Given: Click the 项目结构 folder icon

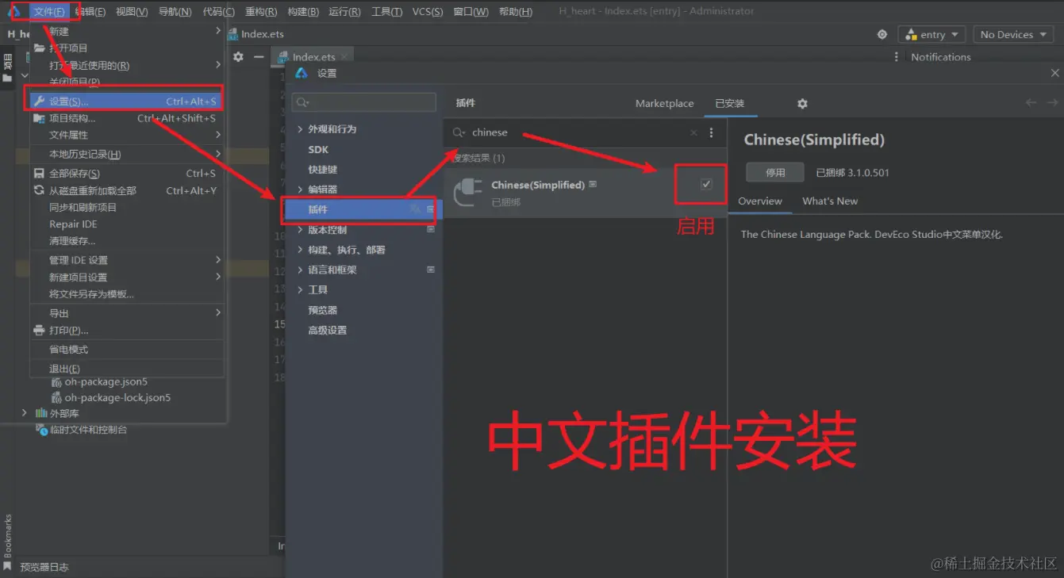Looking at the screenshot, I should [x=39, y=118].
